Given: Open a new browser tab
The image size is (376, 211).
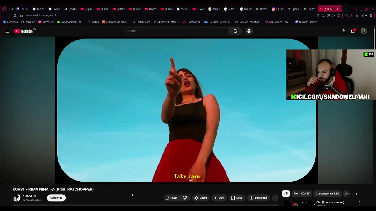Looking at the screenshot, I should 344,9.
